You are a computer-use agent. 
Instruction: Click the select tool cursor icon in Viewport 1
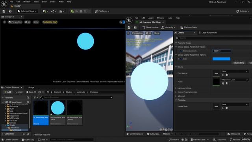point(121,22)
